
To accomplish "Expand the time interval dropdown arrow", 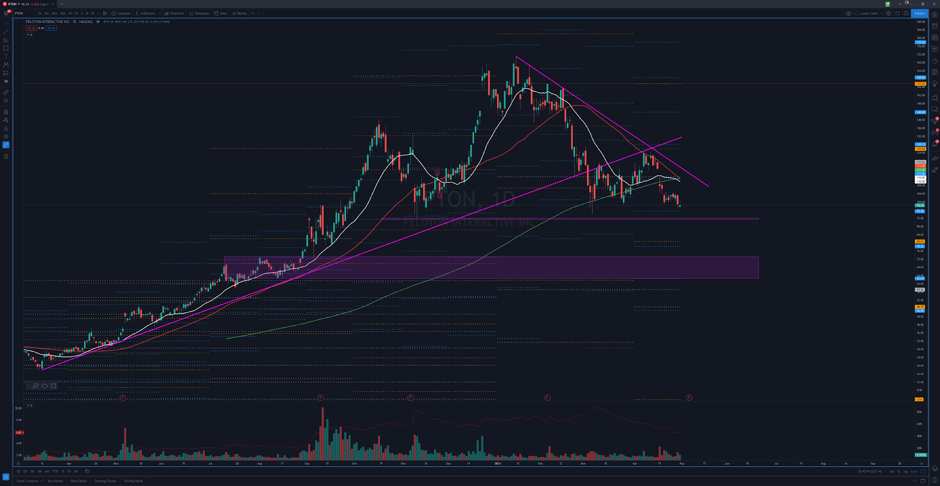I will coord(98,14).
